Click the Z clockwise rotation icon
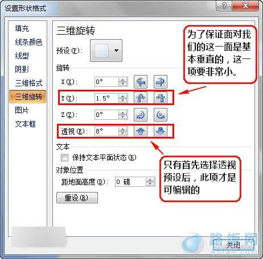Viewport: 263px width, 259px height. 141,115
